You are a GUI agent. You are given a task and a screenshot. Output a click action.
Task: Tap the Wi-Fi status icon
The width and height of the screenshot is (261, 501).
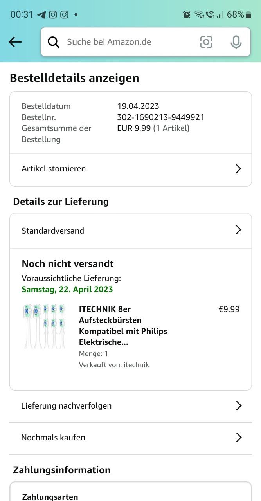click(199, 15)
